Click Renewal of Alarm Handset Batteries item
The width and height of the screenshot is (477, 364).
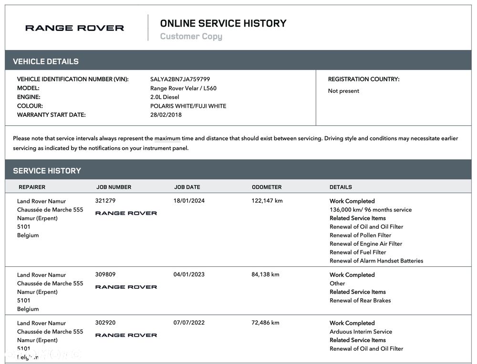[x=376, y=261]
